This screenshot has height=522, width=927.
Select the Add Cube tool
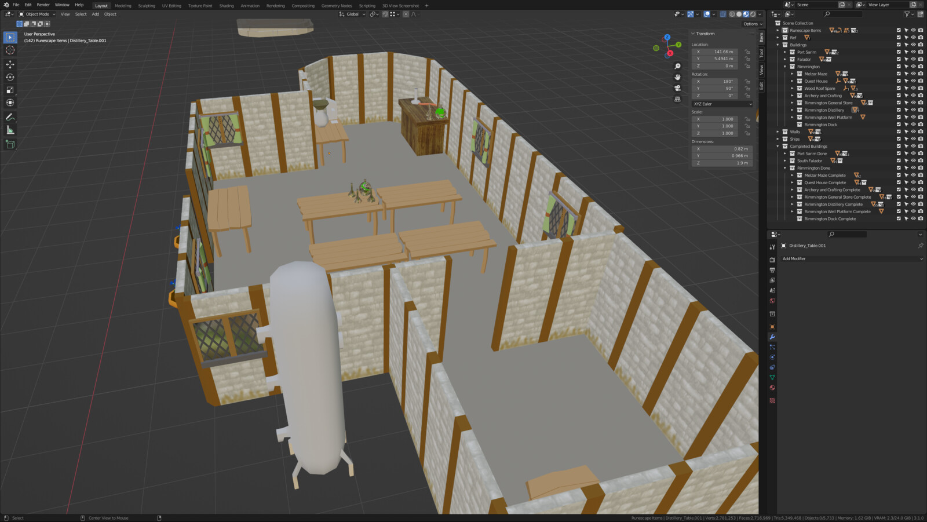[x=10, y=144]
